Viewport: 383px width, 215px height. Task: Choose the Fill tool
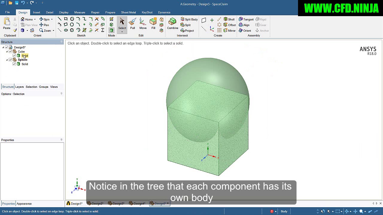pyautogui.click(x=153, y=24)
